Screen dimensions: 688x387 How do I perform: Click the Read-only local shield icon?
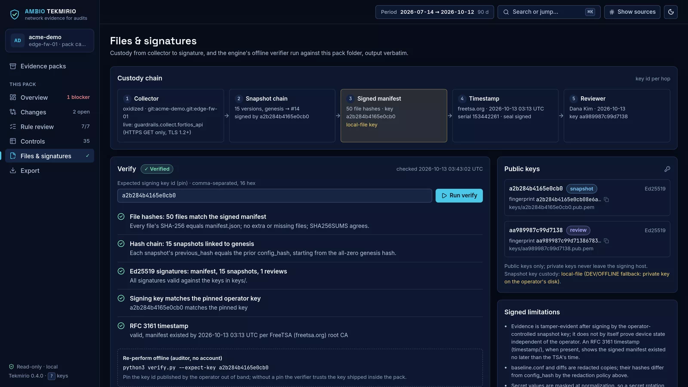click(x=12, y=367)
